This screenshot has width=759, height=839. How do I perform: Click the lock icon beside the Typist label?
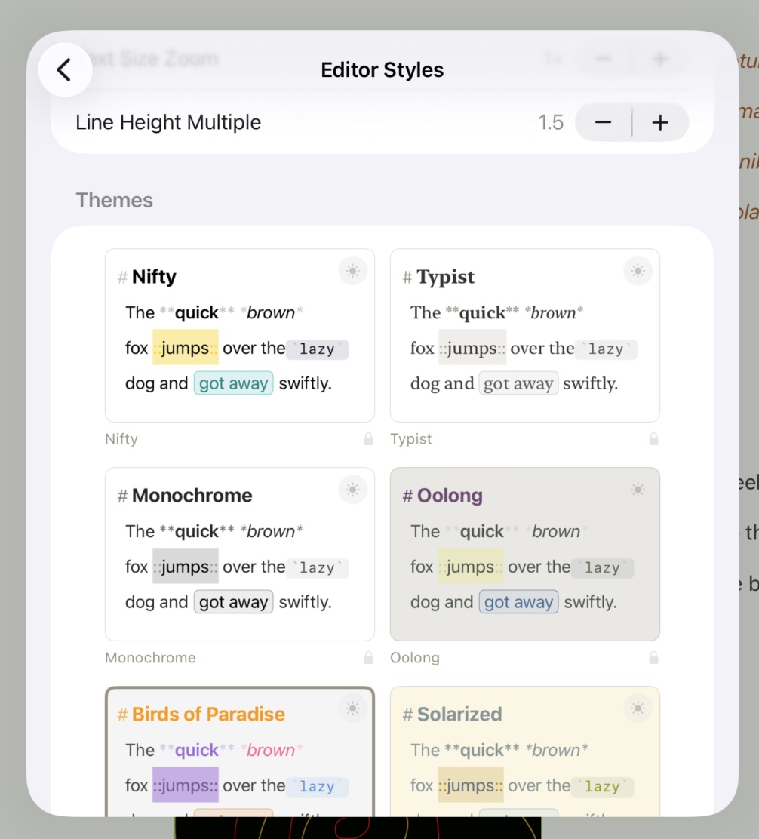click(x=653, y=438)
